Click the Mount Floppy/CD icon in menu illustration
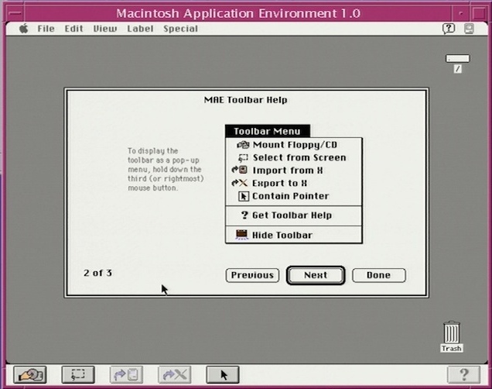 click(x=243, y=145)
